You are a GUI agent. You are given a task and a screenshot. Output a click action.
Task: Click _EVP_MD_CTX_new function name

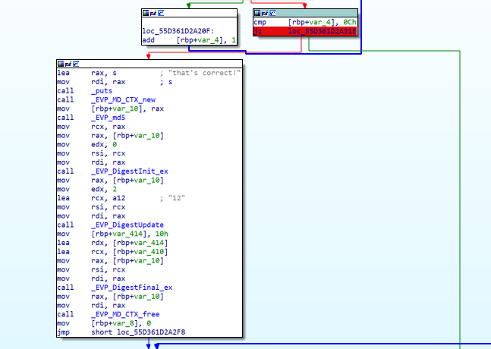tap(124, 100)
